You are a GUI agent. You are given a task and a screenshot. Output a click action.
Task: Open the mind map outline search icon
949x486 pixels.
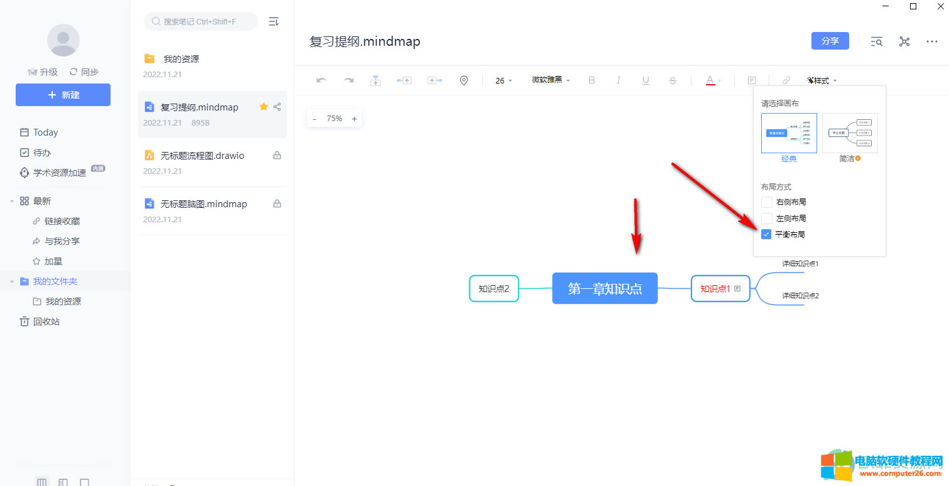[876, 41]
